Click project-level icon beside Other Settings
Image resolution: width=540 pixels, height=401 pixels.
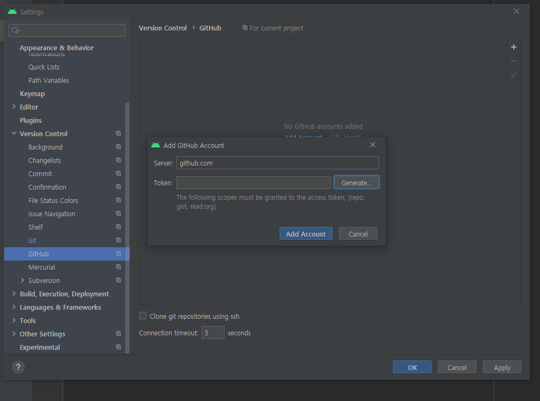click(x=118, y=334)
